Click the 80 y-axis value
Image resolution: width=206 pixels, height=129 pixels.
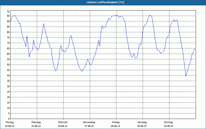click(x=8, y=32)
